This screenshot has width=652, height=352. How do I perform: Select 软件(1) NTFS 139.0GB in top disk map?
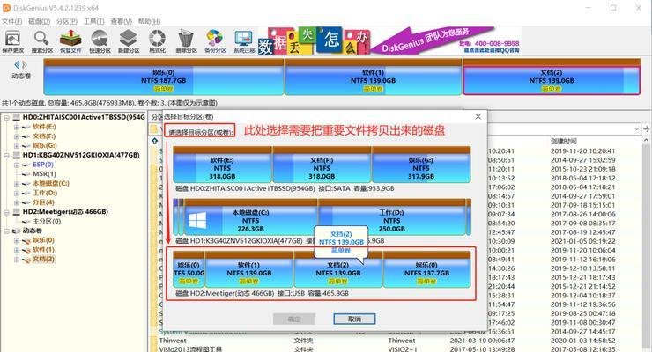(373, 77)
